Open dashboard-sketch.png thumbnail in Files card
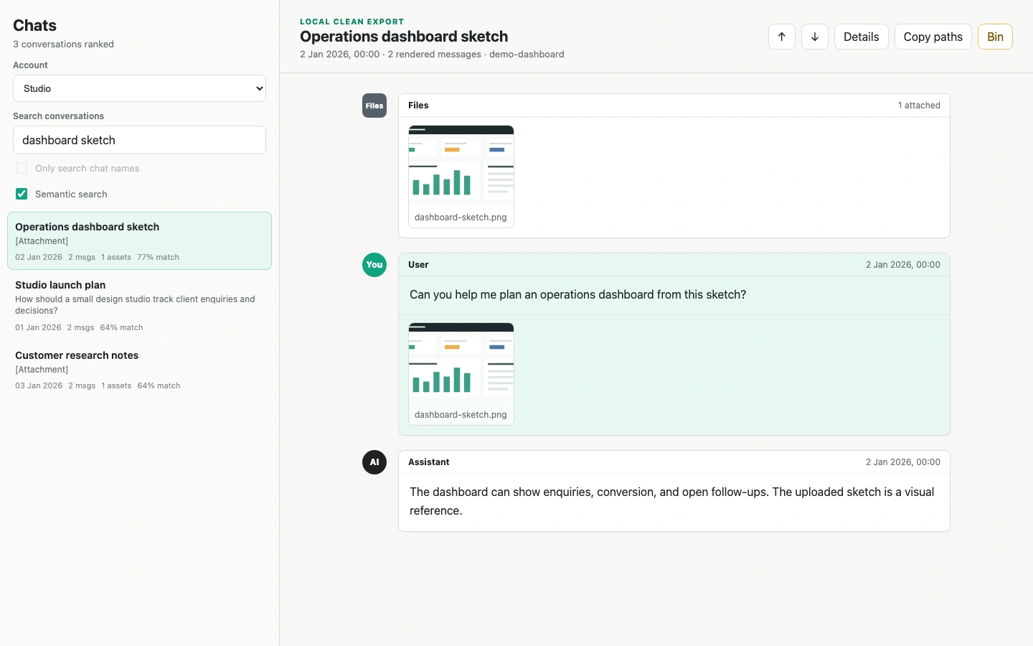Screen dimensions: 1033x646 (461, 177)
